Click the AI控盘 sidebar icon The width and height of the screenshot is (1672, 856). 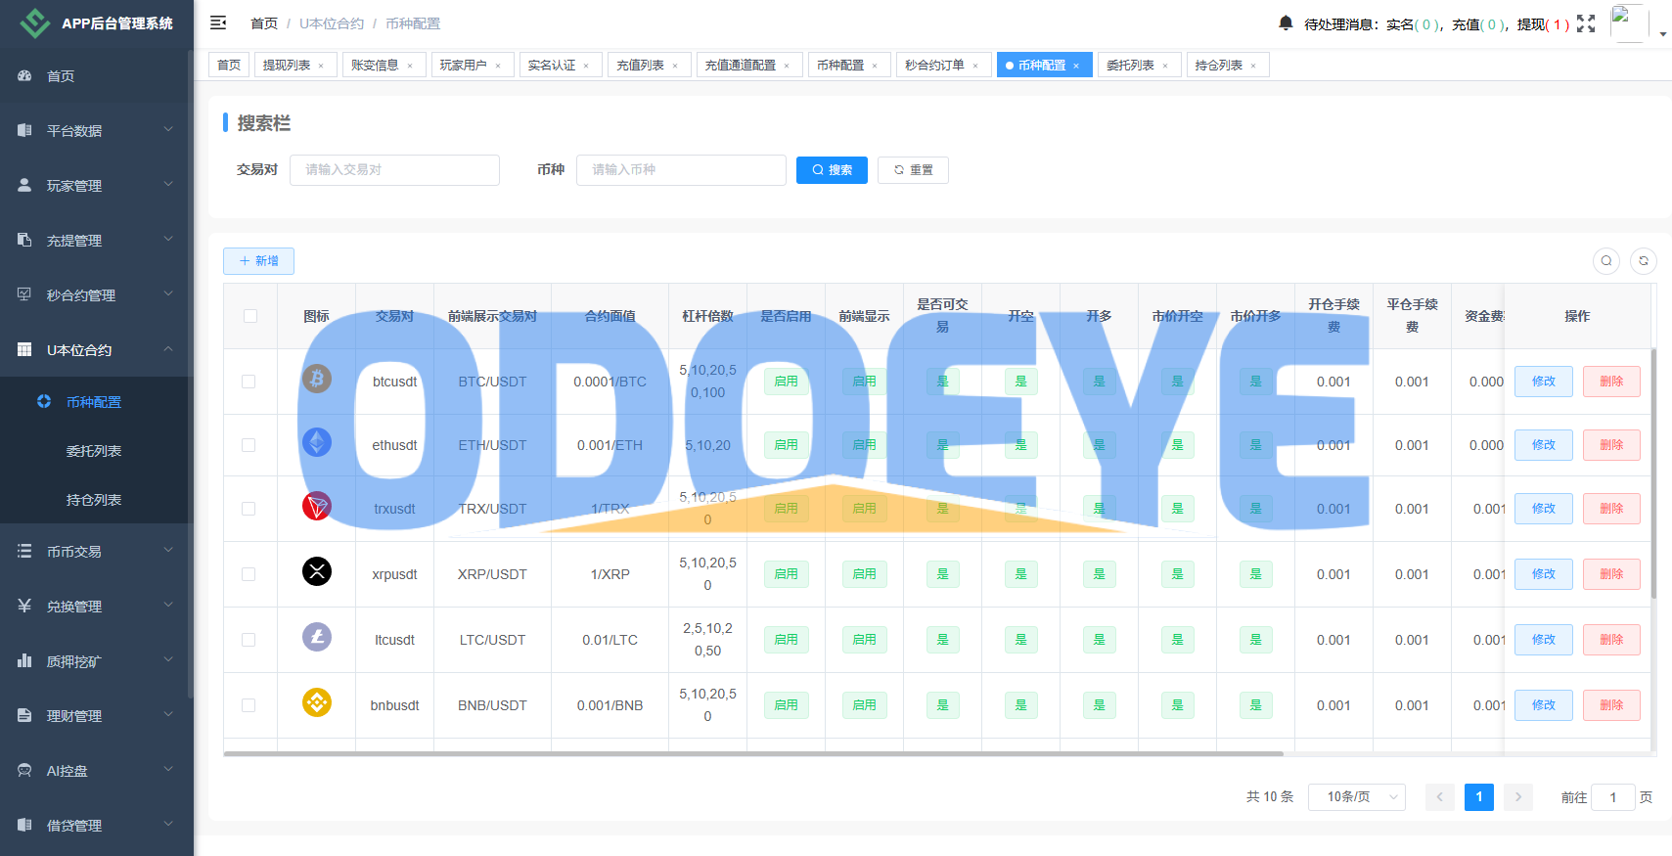pyautogui.click(x=24, y=770)
